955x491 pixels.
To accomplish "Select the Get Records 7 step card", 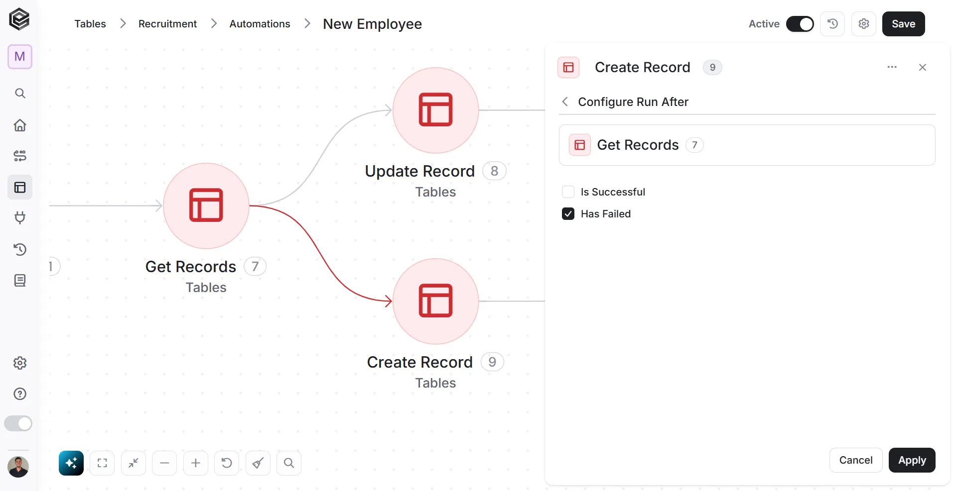I will (x=747, y=145).
